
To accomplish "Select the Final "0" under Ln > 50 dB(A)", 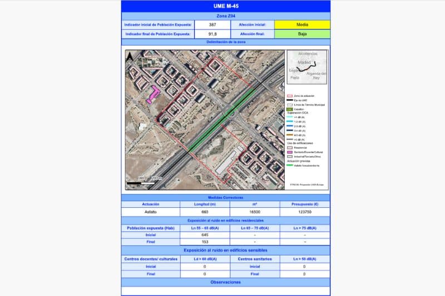I will (305, 274).
